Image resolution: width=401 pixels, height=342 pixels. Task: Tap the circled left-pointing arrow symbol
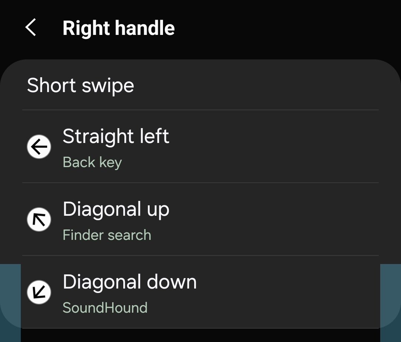point(39,147)
